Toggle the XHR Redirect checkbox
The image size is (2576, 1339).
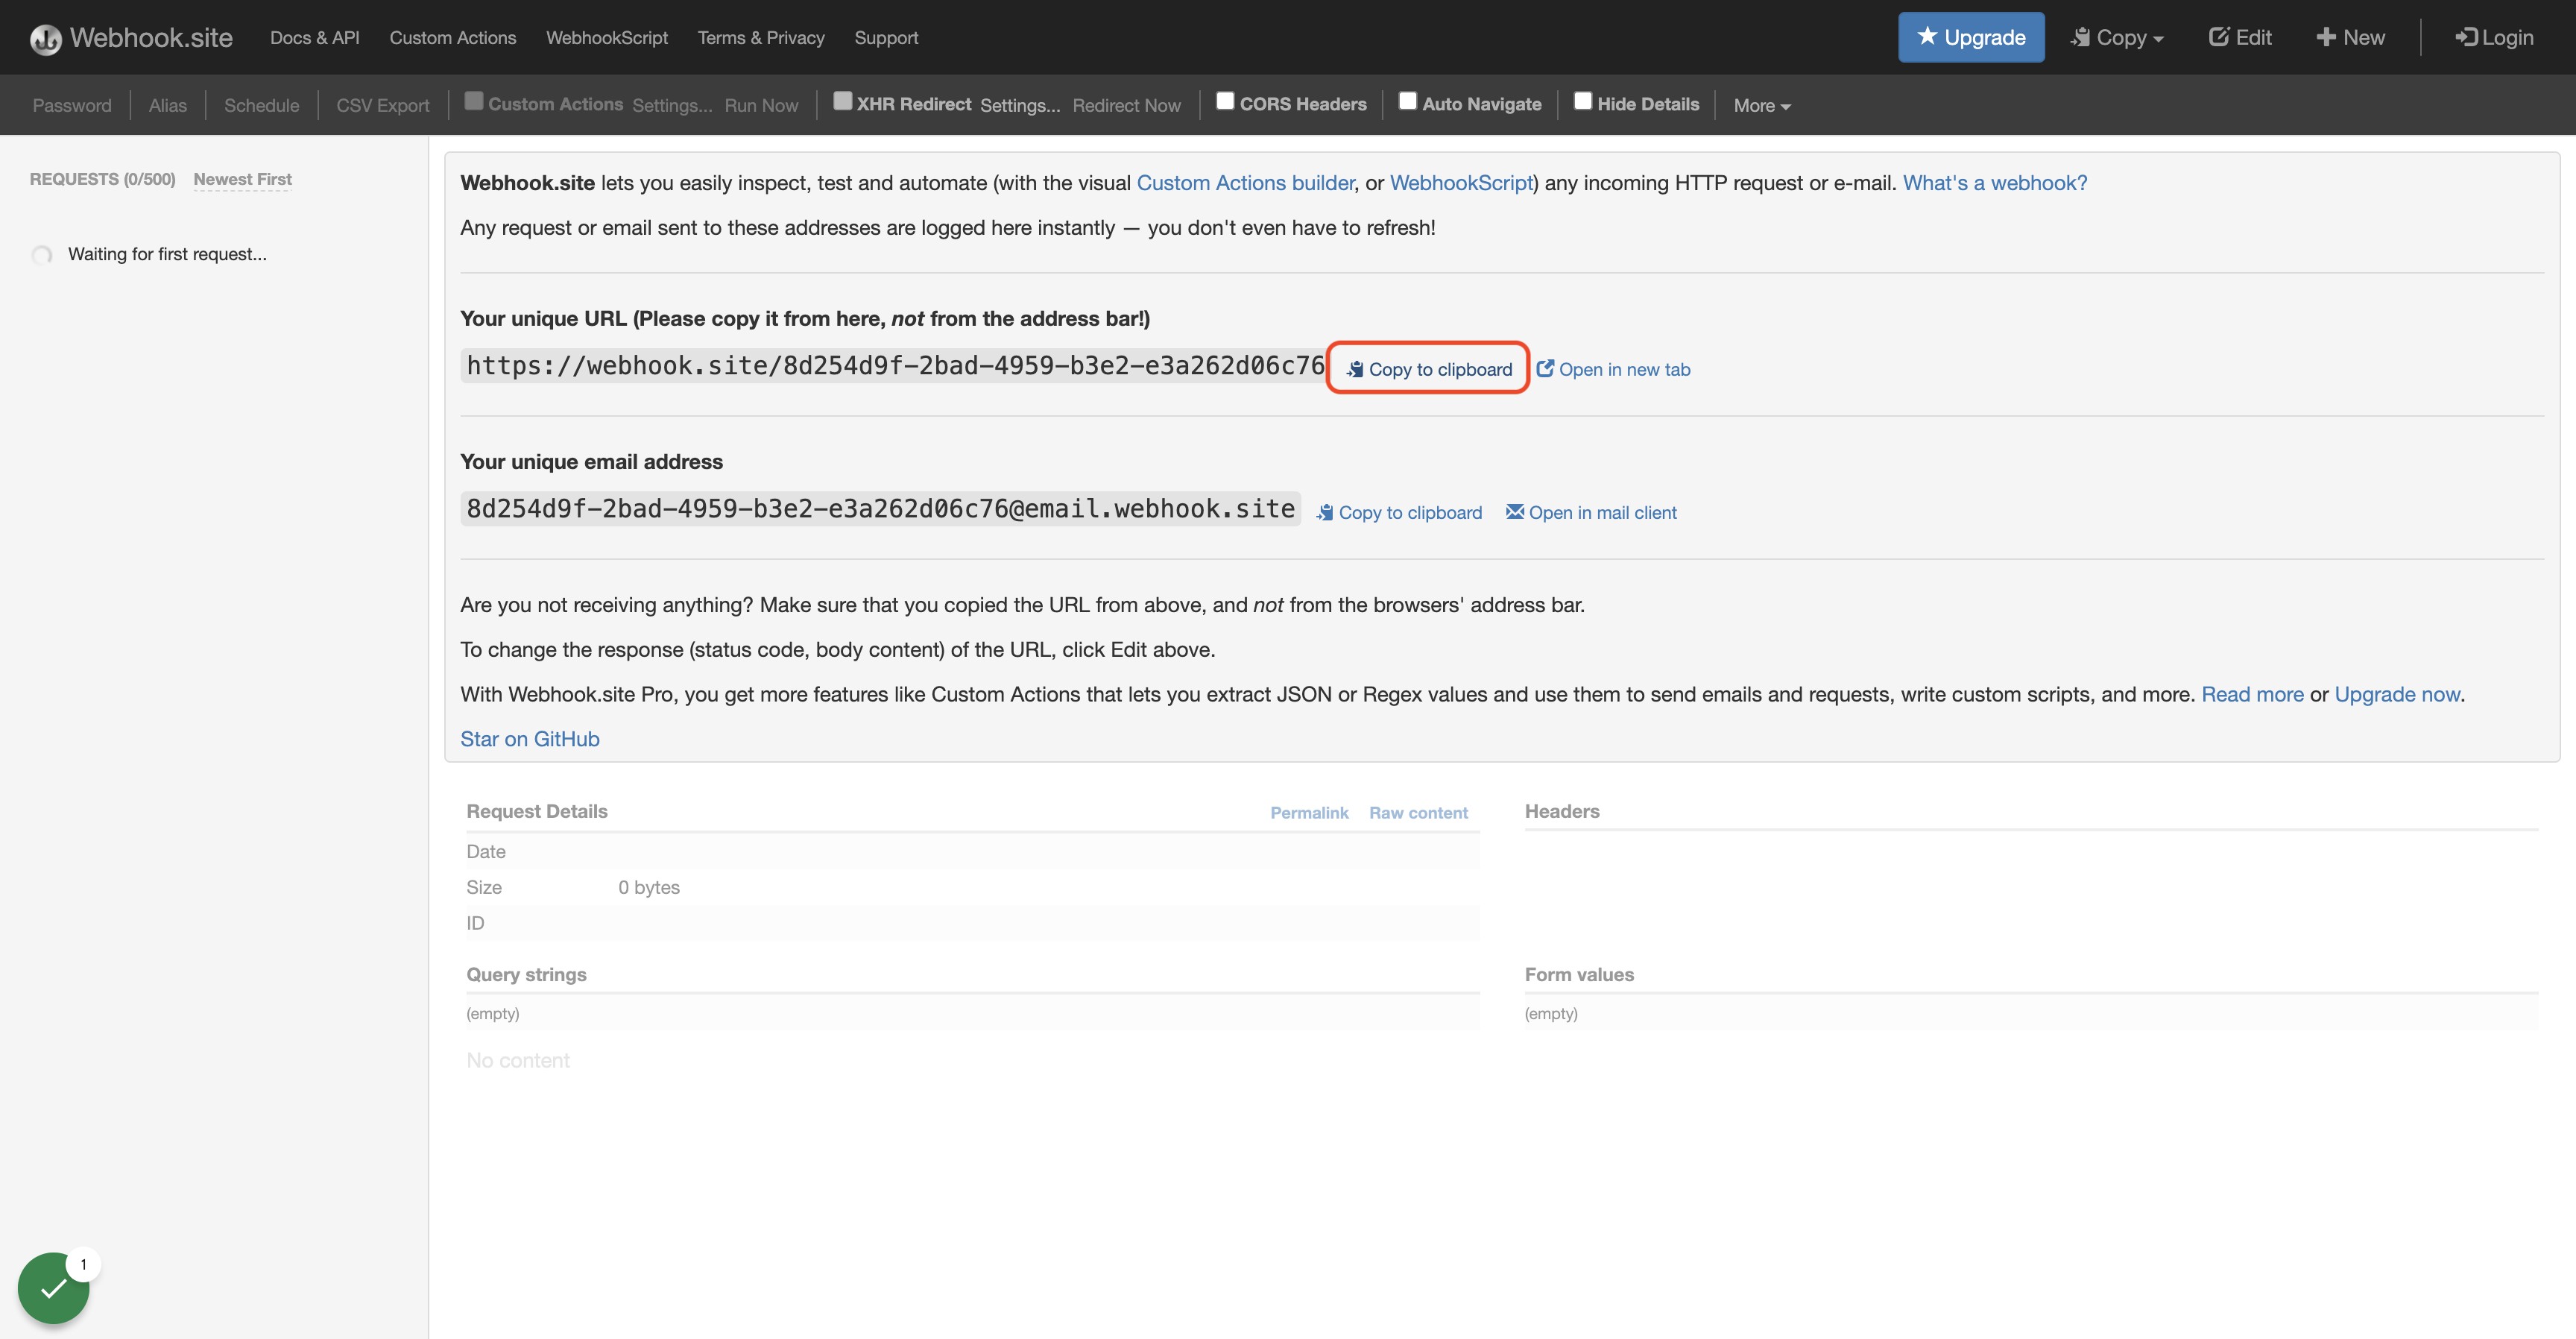(843, 101)
